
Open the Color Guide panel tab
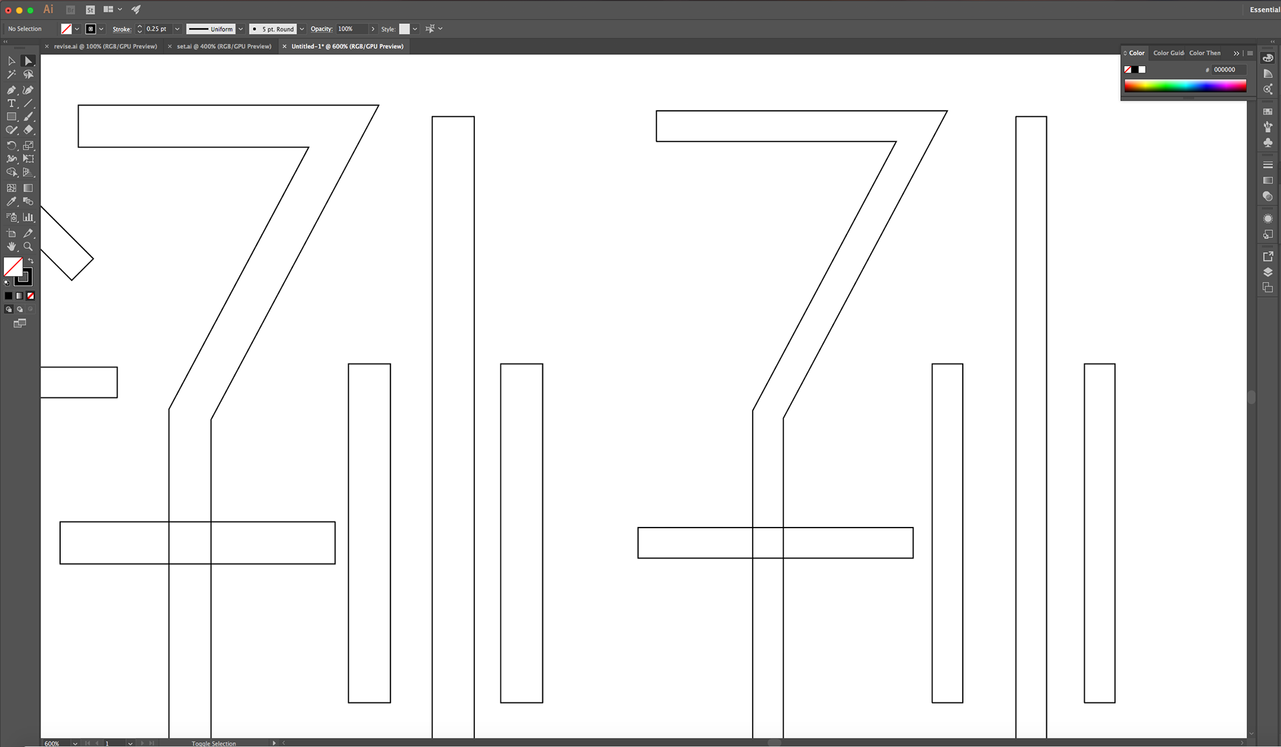click(x=1168, y=53)
